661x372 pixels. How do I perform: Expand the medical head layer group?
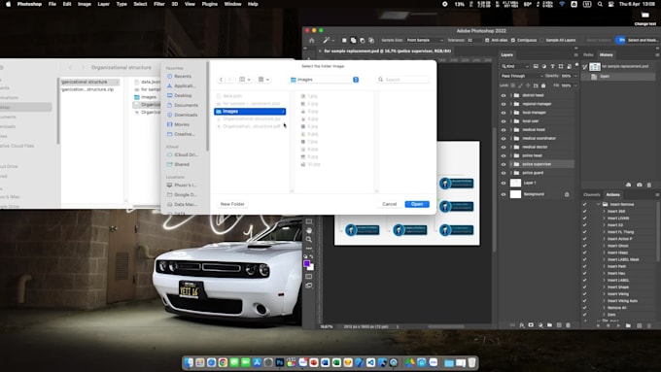click(x=511, y=130)
